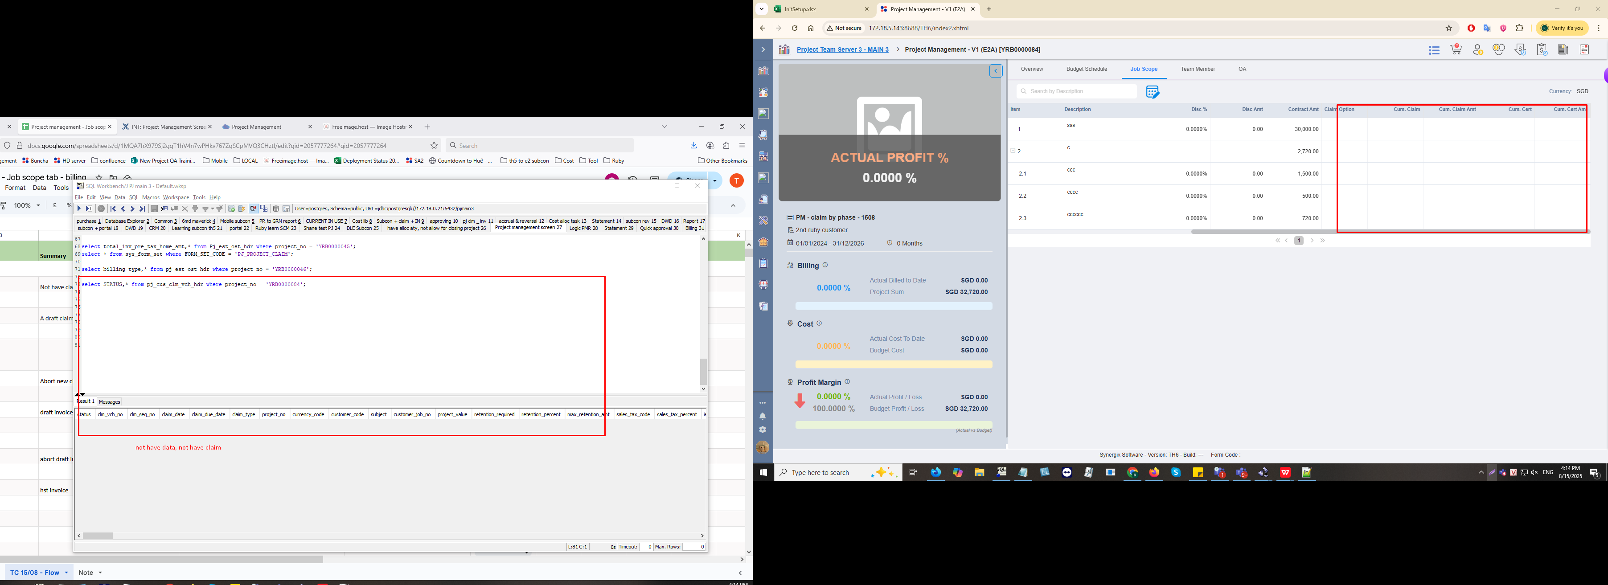Click the commit database icon in SQL Workbench
The height and width of the screenshot is (585, 1608).
[x=231, y=209]
